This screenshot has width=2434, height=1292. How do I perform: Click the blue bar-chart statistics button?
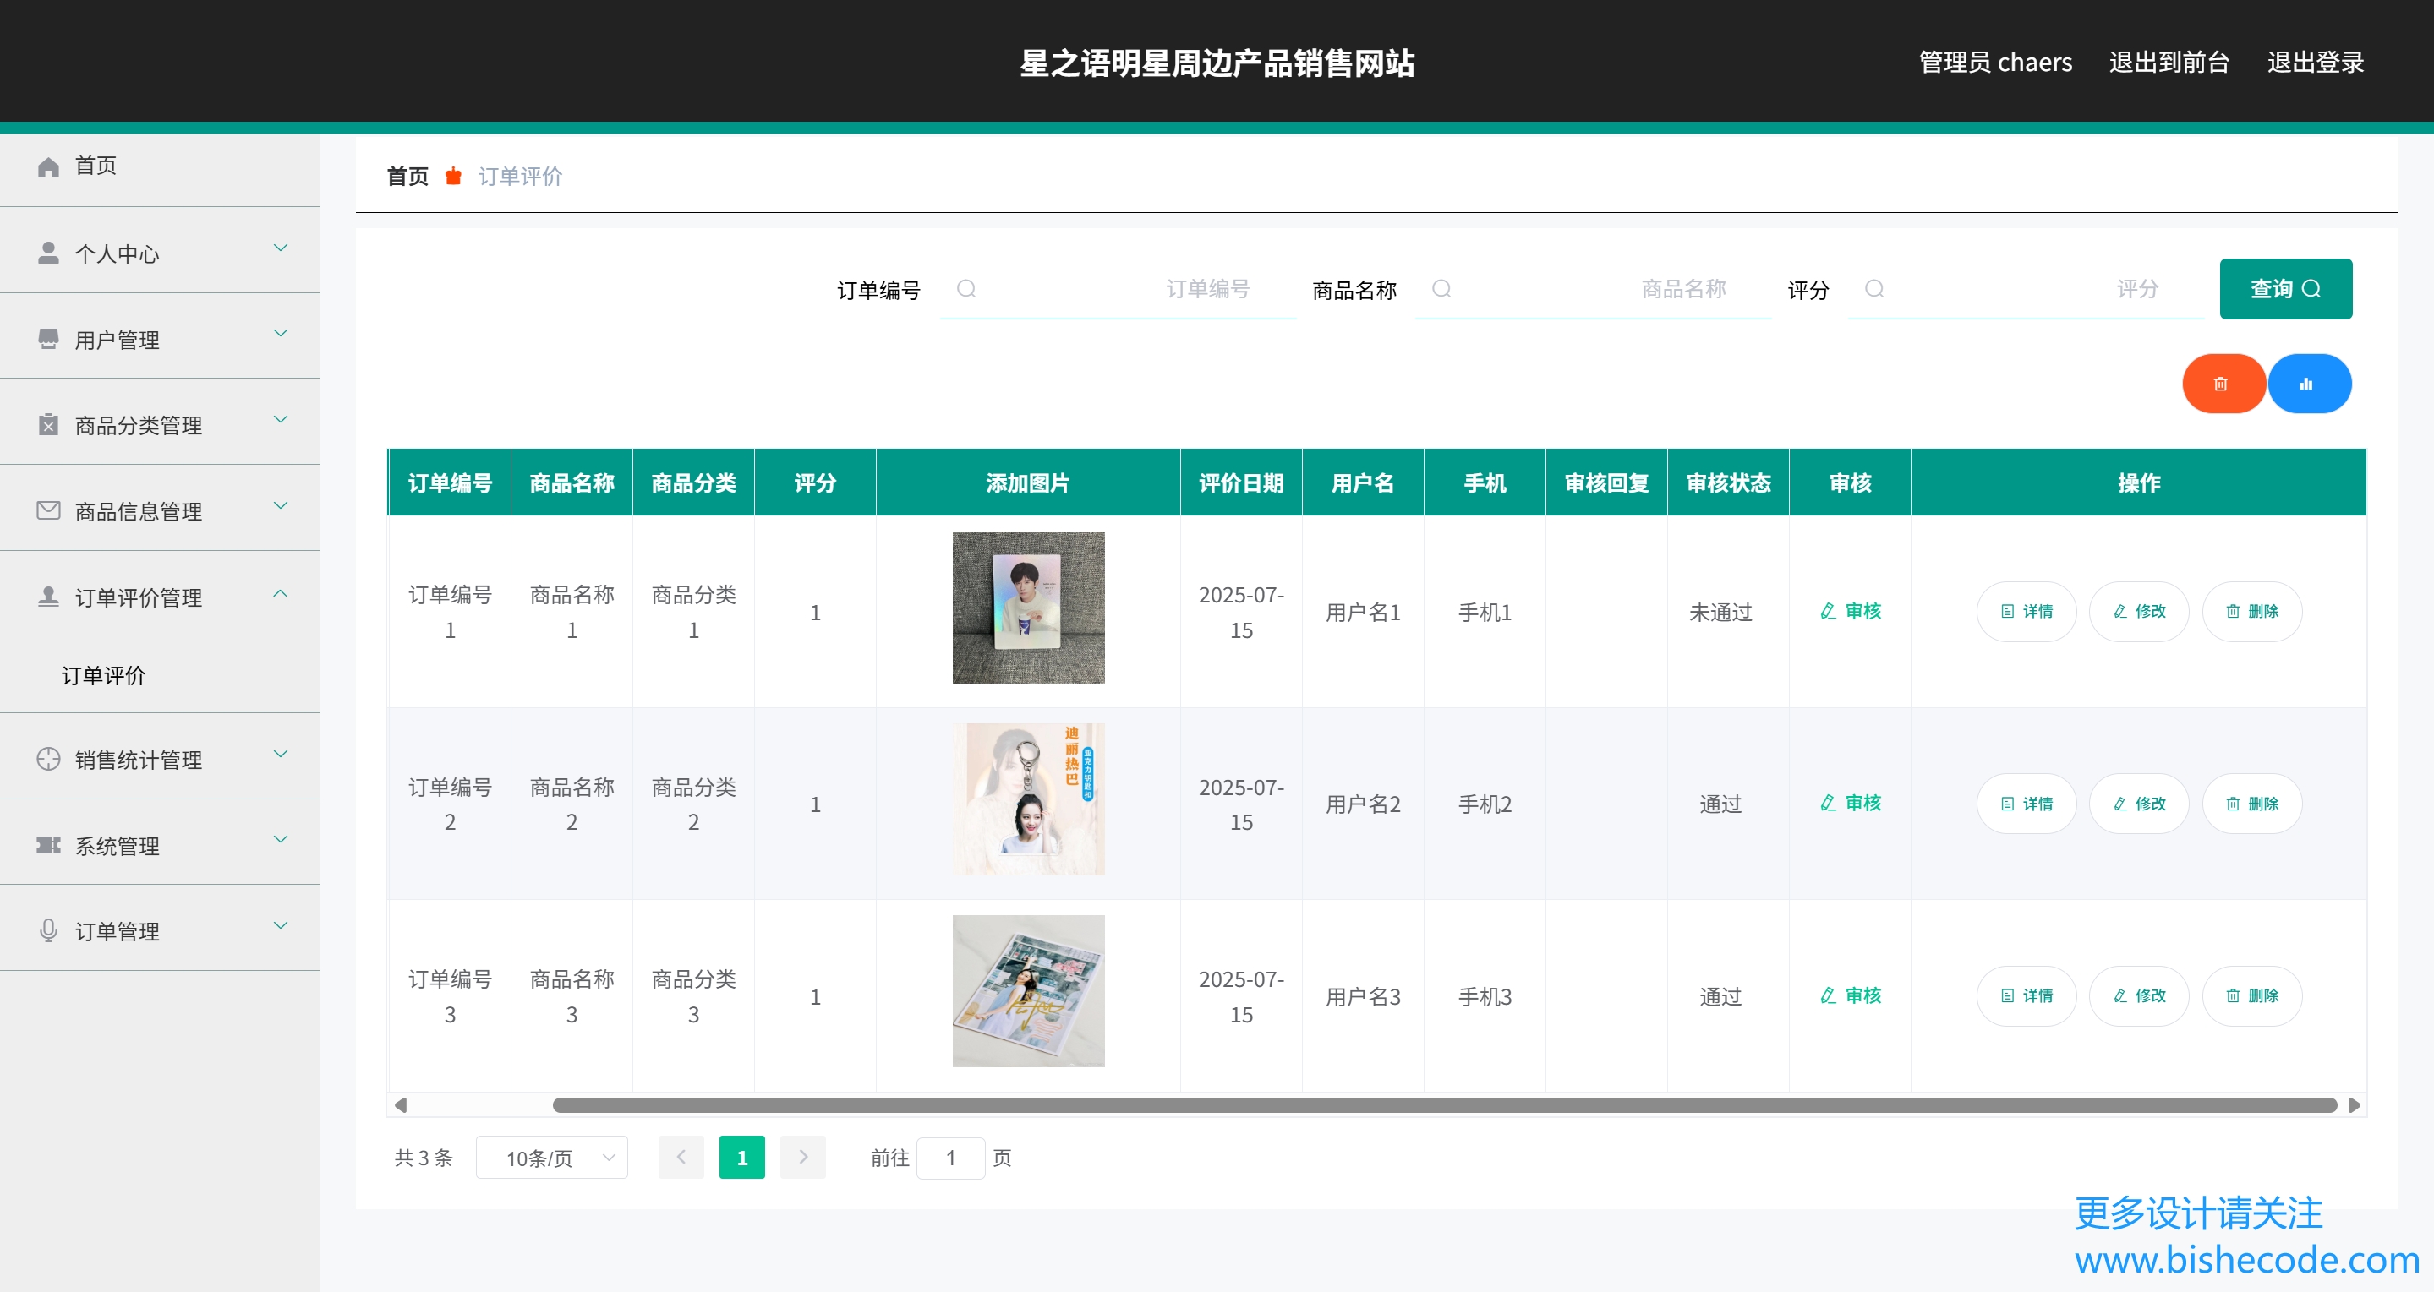click(x=2307, y=384)
